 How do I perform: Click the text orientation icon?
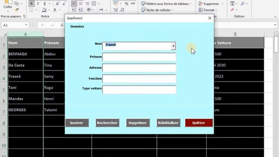click(89, 10)
